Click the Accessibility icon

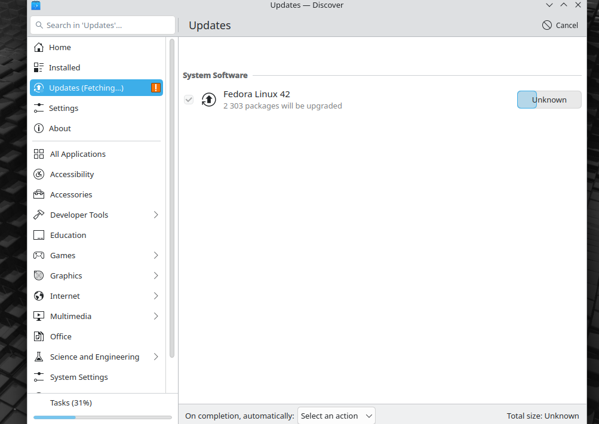coord(39,174)
